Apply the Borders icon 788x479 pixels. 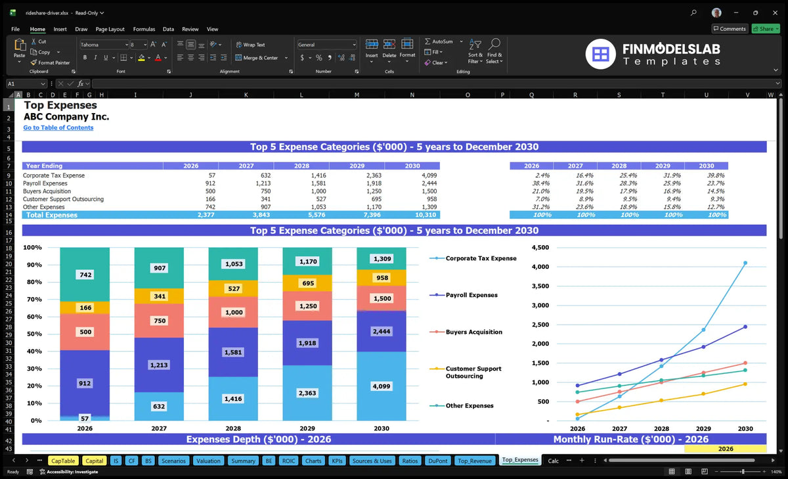(x=123, y=58)
